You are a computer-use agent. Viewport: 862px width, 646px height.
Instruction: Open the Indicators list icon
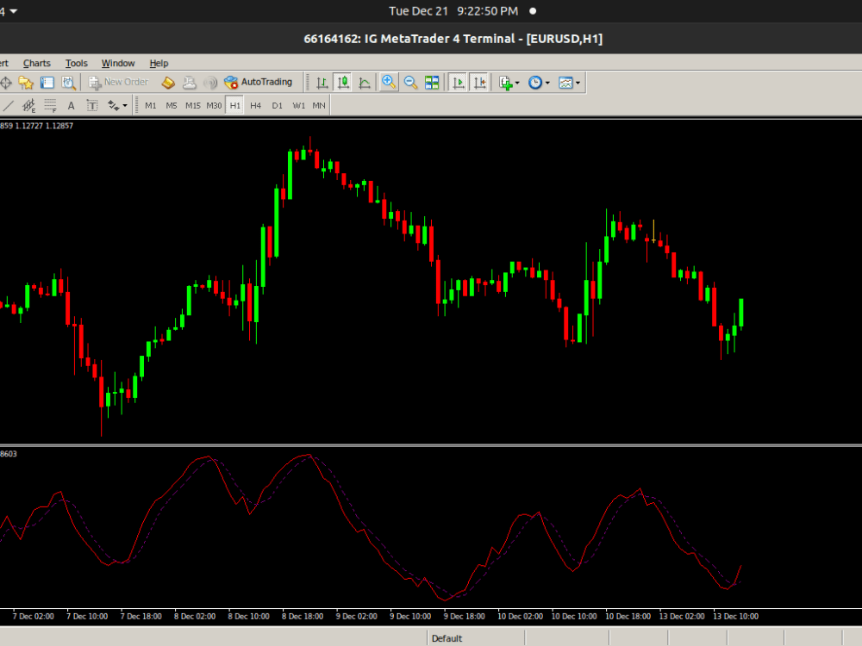(x=505, y=83)
